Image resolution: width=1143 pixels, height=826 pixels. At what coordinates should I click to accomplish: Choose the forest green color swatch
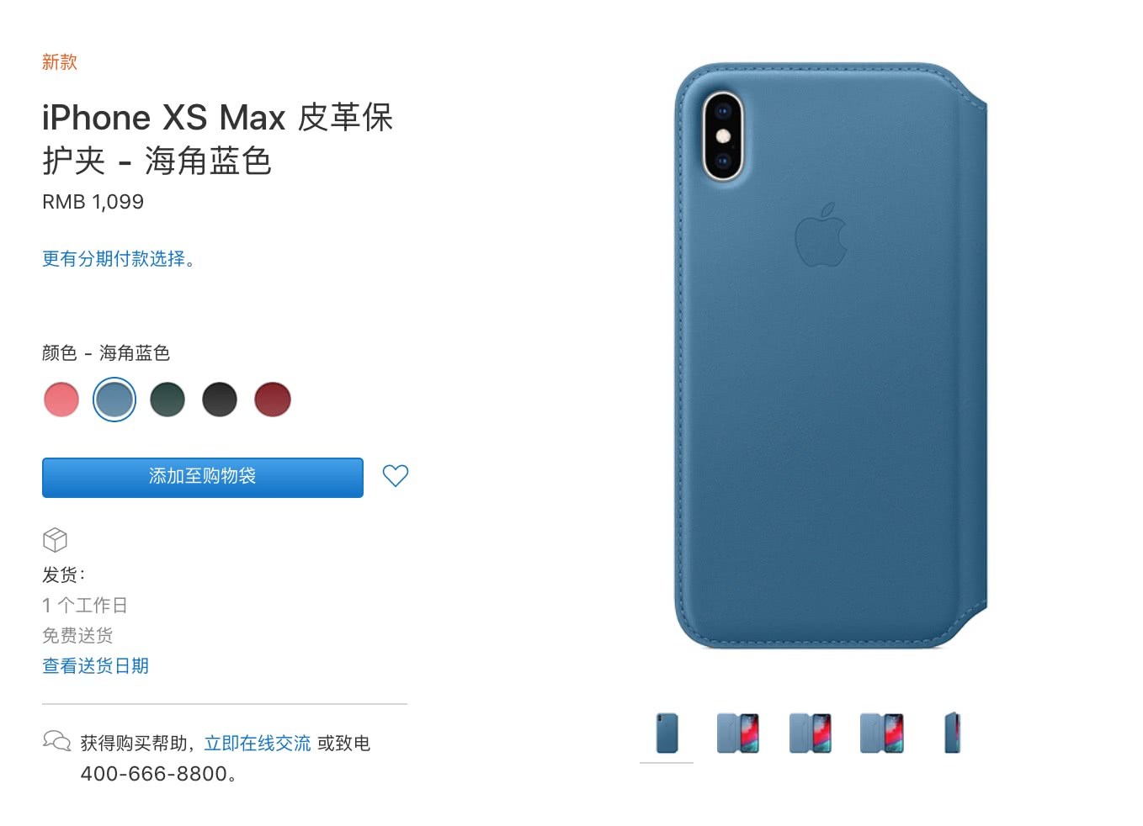tap(167, 400)
